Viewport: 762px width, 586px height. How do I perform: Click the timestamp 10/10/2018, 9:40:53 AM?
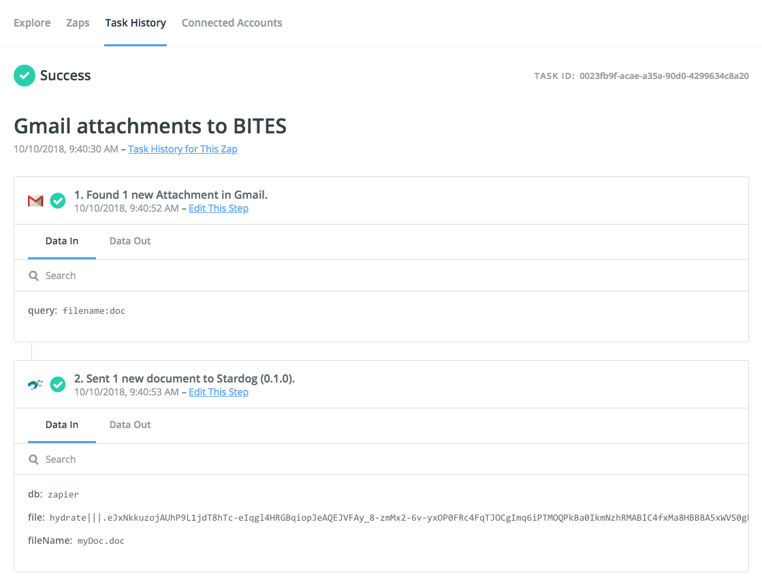click(127, 392)
